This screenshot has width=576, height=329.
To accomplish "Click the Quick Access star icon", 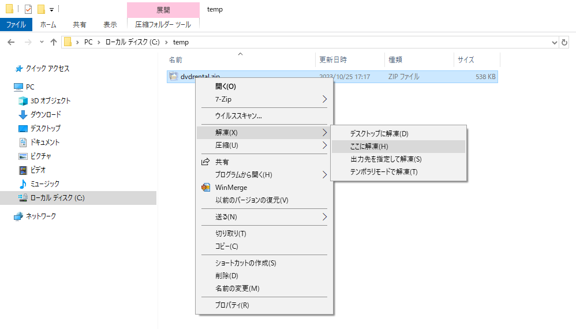I will tap(19, 69).
